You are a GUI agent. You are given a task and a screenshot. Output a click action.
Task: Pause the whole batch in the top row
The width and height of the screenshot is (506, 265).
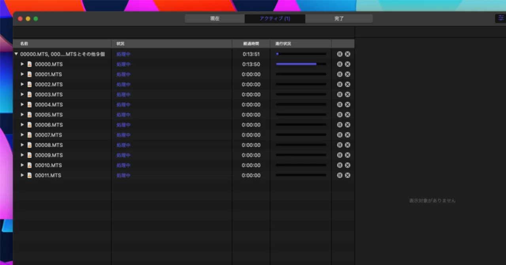(340, 54)
